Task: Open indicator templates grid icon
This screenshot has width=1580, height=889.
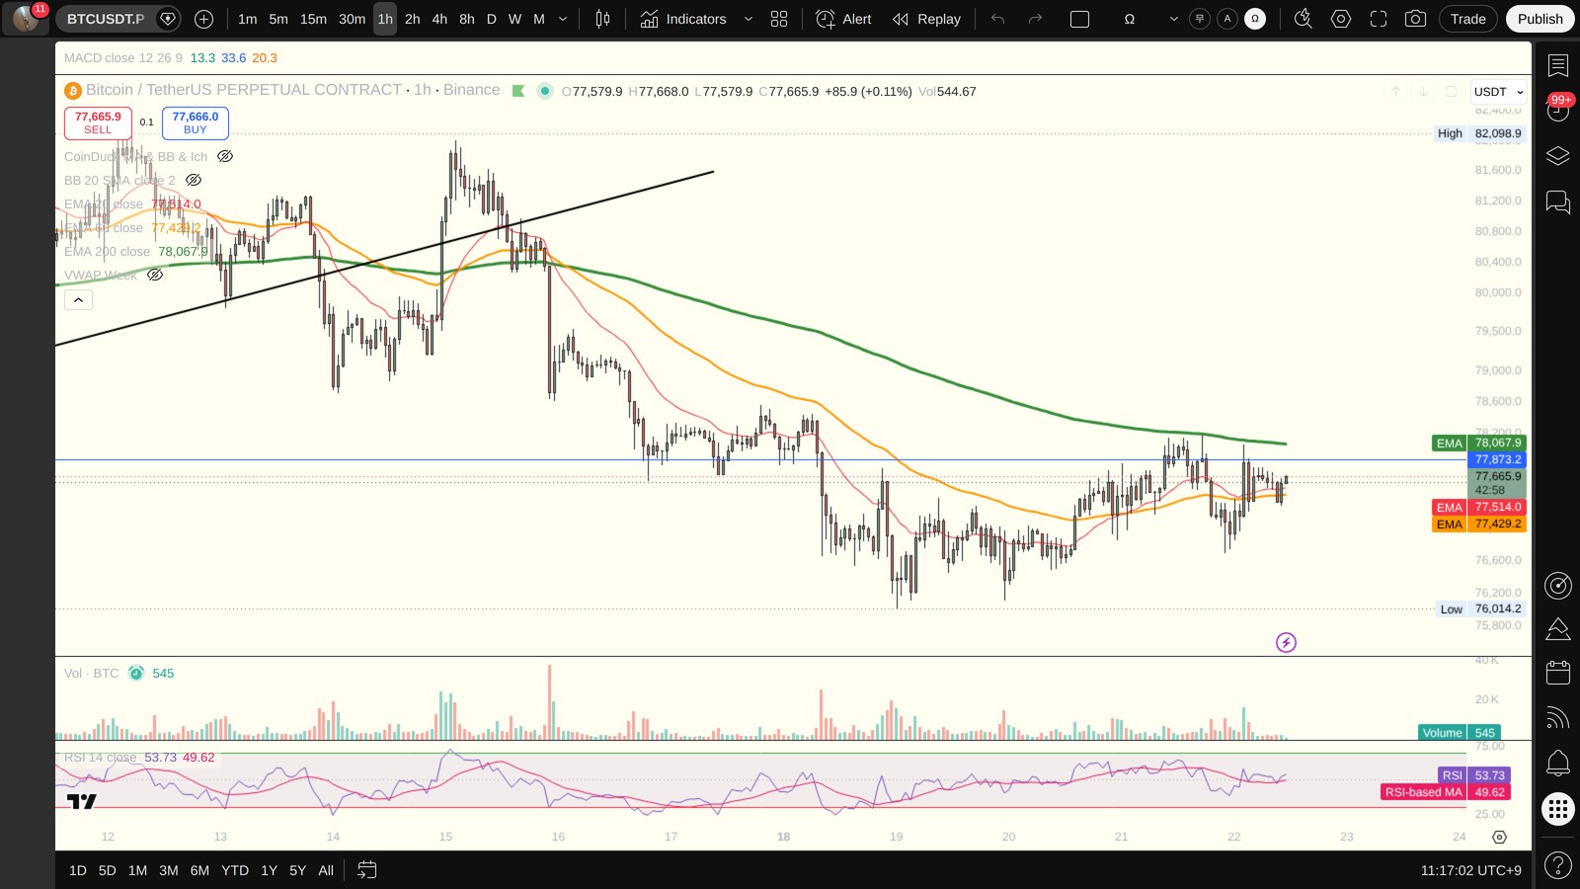Action: [x=779, y=19]
